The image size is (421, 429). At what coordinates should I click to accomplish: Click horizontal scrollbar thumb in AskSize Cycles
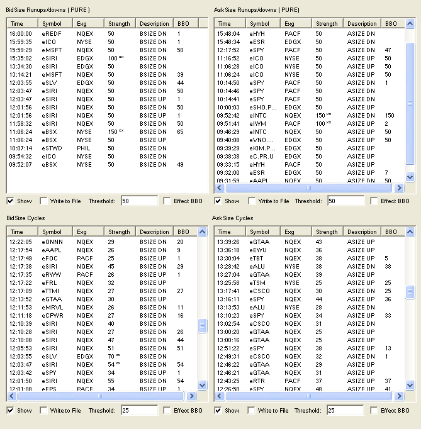tap(308, 396)
